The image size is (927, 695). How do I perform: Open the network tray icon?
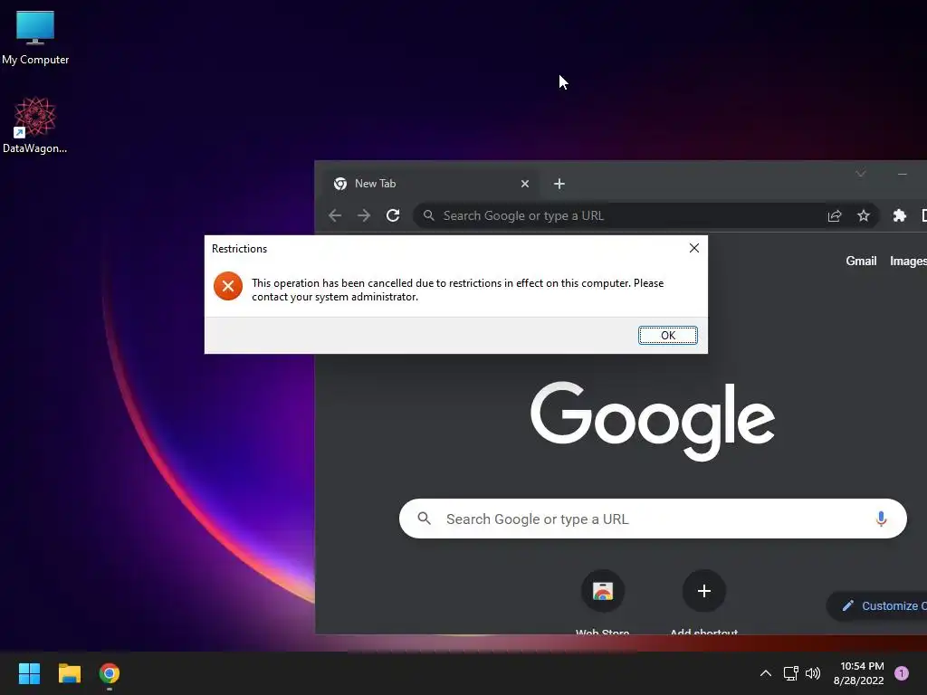point(790,673)
